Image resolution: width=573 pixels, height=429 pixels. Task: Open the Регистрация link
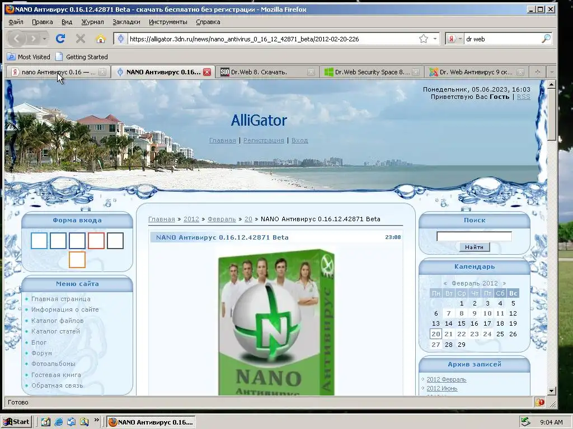[x=264, y=140]
